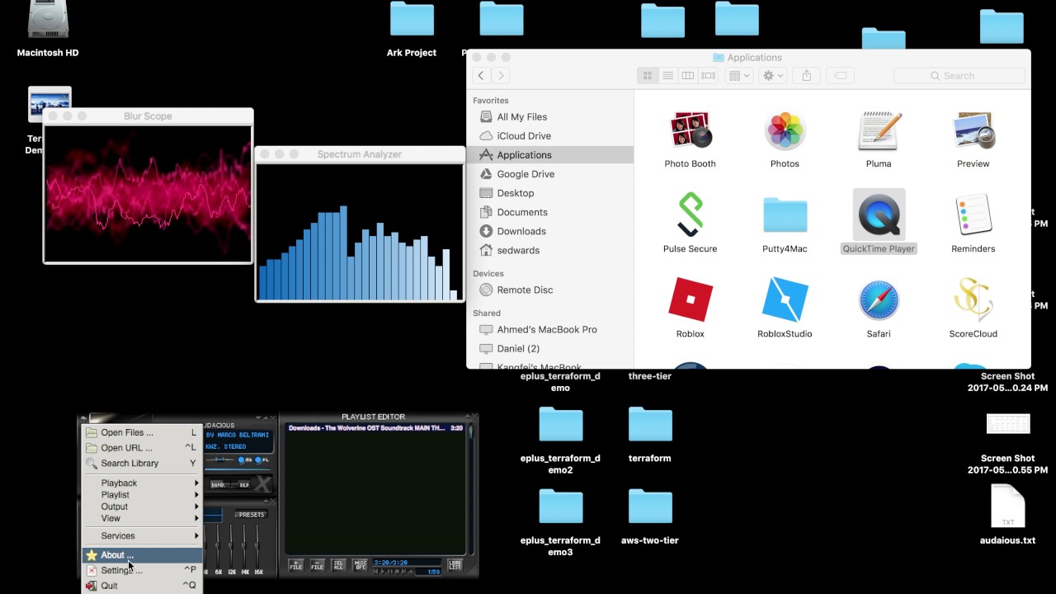Select the three-tier desktop folder
The height and width of the screenshot is (594, 1056).
click(x=650, y=376)
